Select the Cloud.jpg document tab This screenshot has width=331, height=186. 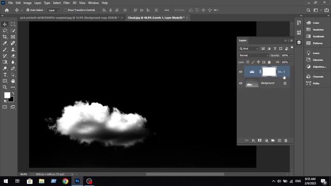[157, 18]
